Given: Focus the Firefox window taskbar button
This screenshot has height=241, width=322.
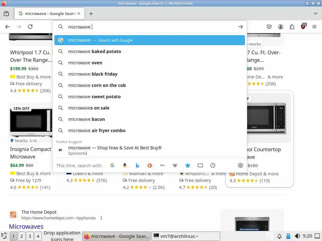Looking at the screenshot, I should pos(117,236).
